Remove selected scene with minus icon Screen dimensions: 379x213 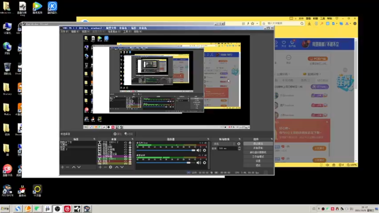point(67,167)
